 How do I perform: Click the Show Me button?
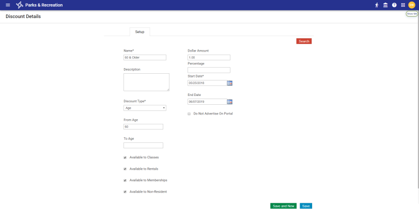click(412, 14)
